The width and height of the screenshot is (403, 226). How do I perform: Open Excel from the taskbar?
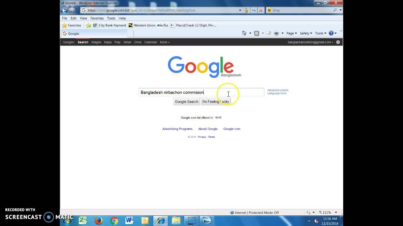(x=83, y=221)
